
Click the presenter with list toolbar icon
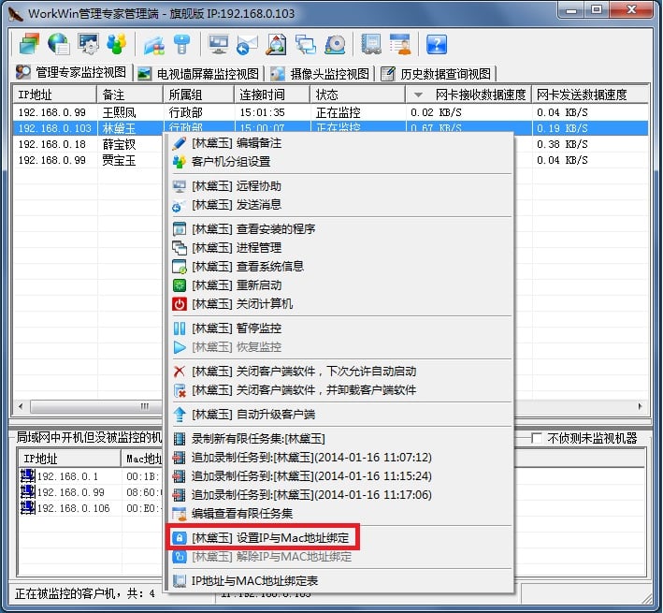[x=400, y=44]
